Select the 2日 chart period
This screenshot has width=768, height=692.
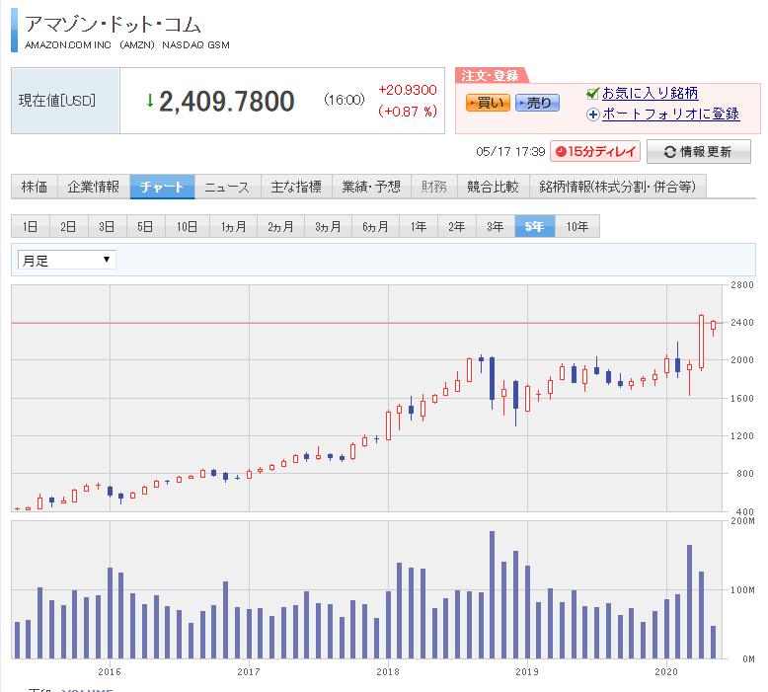click(68, 226)
